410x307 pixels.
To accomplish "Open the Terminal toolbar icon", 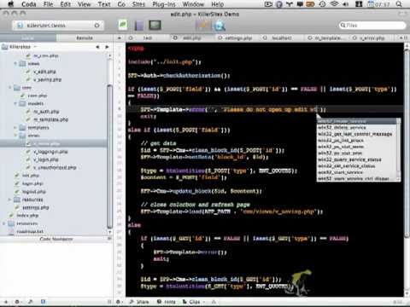I will 155,26.
